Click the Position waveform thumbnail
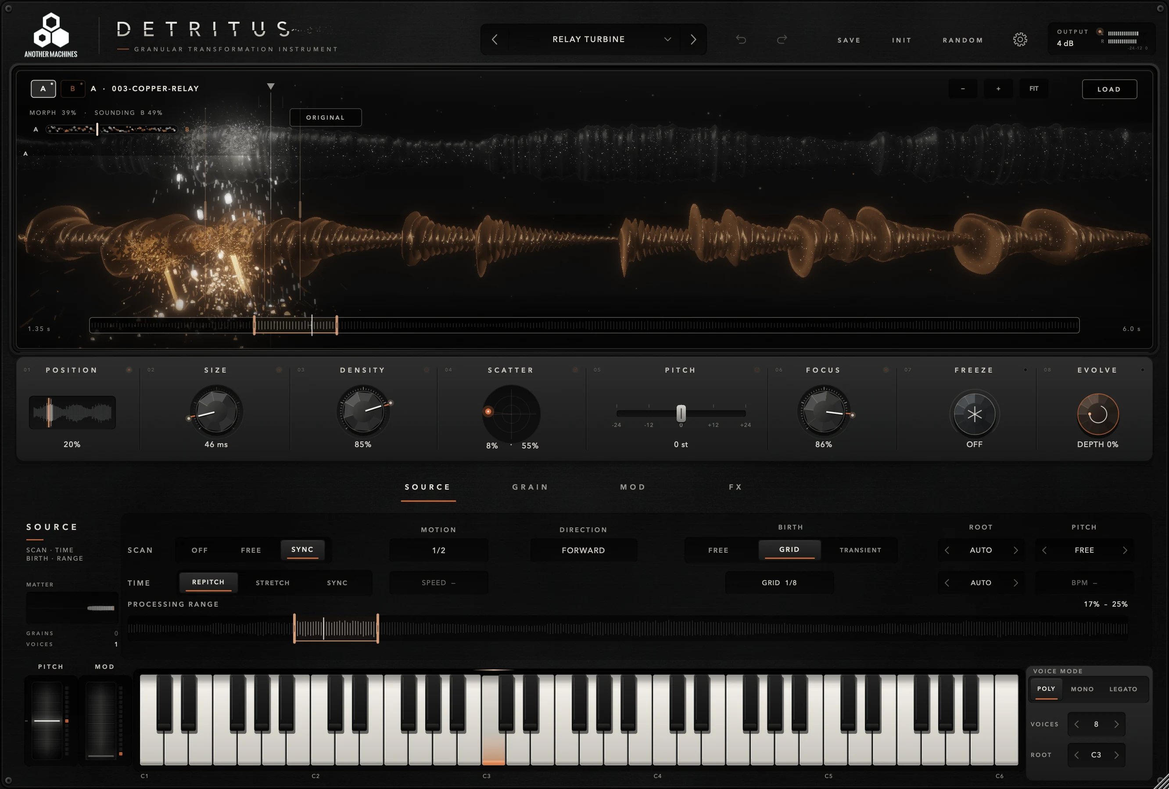Image resolution: width=1169 pixels, height=789 pixels. tap(72, 412)
